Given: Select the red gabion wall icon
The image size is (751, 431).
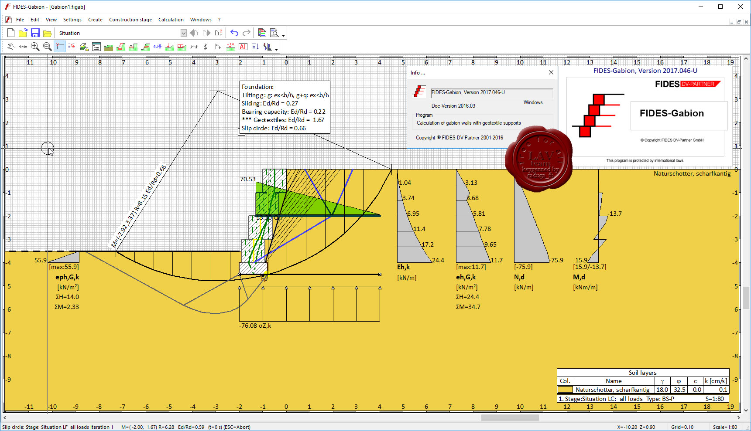Looking at the screenshot, I should point(121,47).
